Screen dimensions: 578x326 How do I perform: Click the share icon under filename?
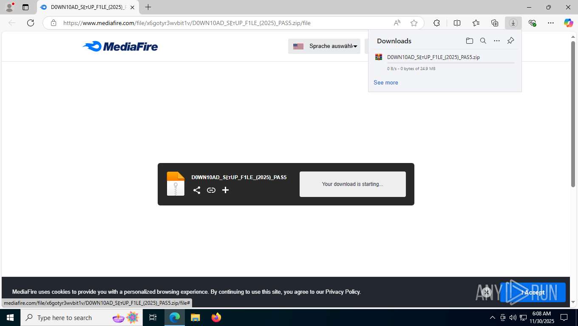pyautogui.click(x=197, y=190)
